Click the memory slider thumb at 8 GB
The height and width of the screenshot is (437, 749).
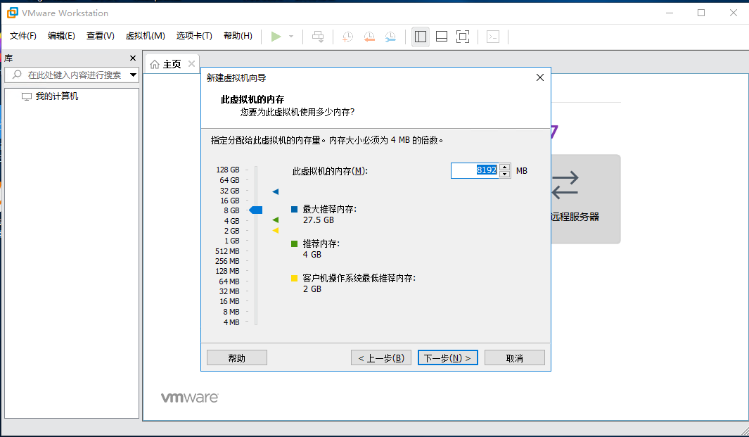pyautogui.click(x=256, y=210)
